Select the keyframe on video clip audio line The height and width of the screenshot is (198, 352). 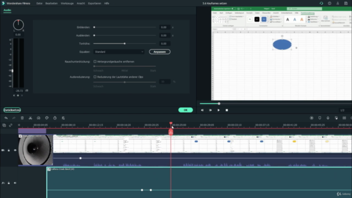click(80, 158)
